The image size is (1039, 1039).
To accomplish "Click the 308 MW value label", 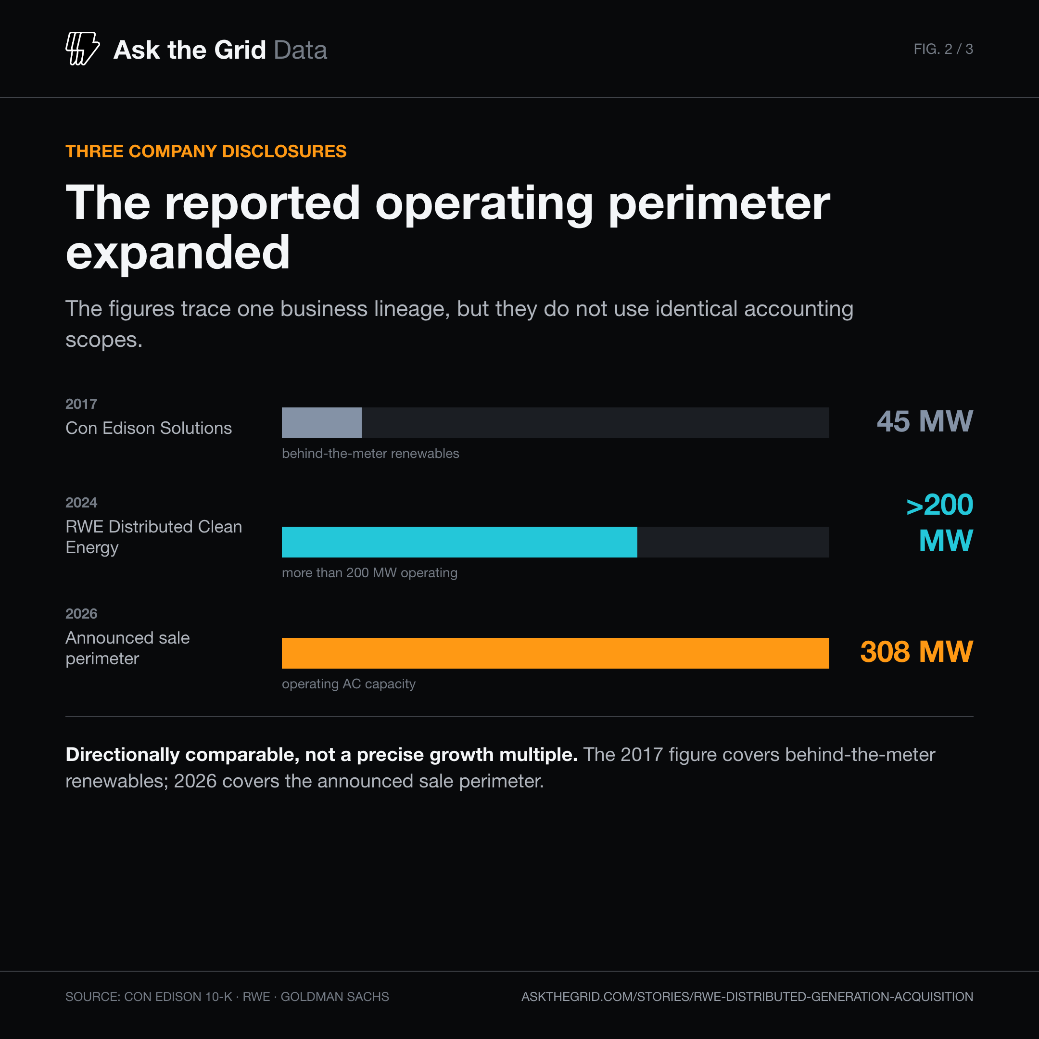I will [917, 652].
